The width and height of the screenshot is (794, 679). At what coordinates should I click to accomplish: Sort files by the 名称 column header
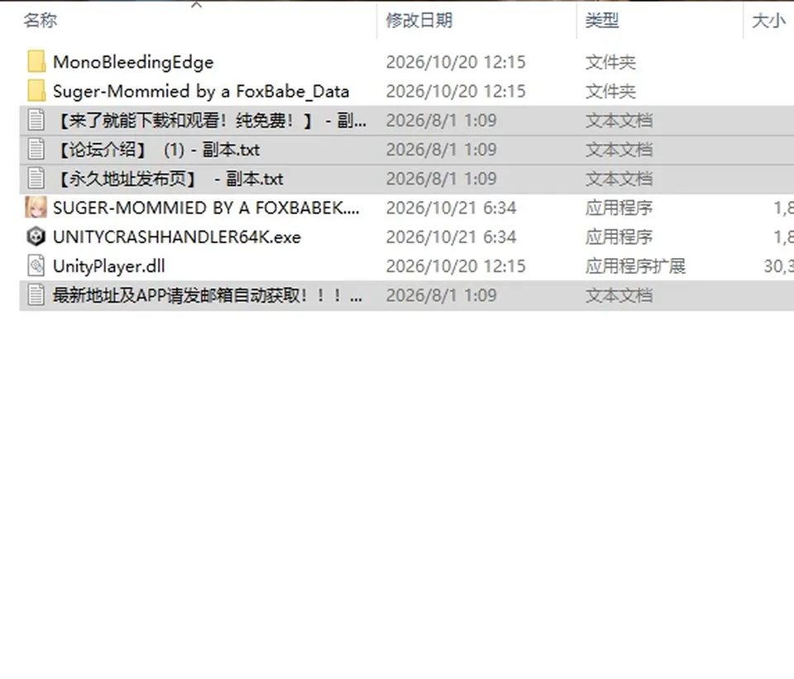(x=41, y=20)
